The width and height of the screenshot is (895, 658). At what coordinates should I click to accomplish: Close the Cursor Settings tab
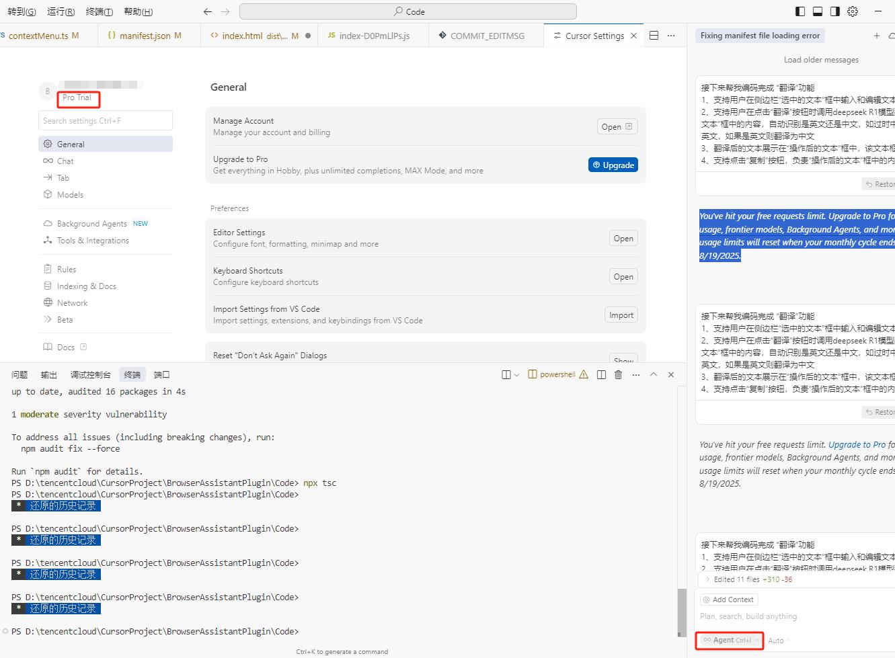point(633,36)
